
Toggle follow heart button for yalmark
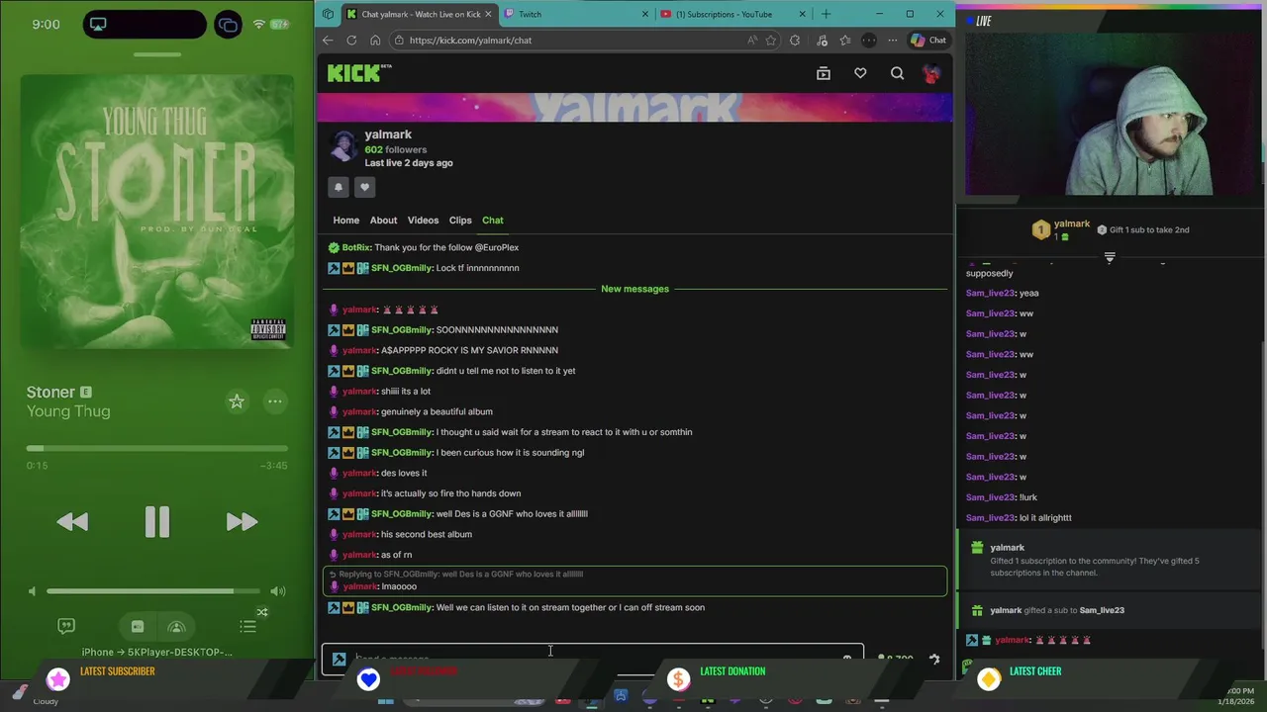tap(364, 187)
